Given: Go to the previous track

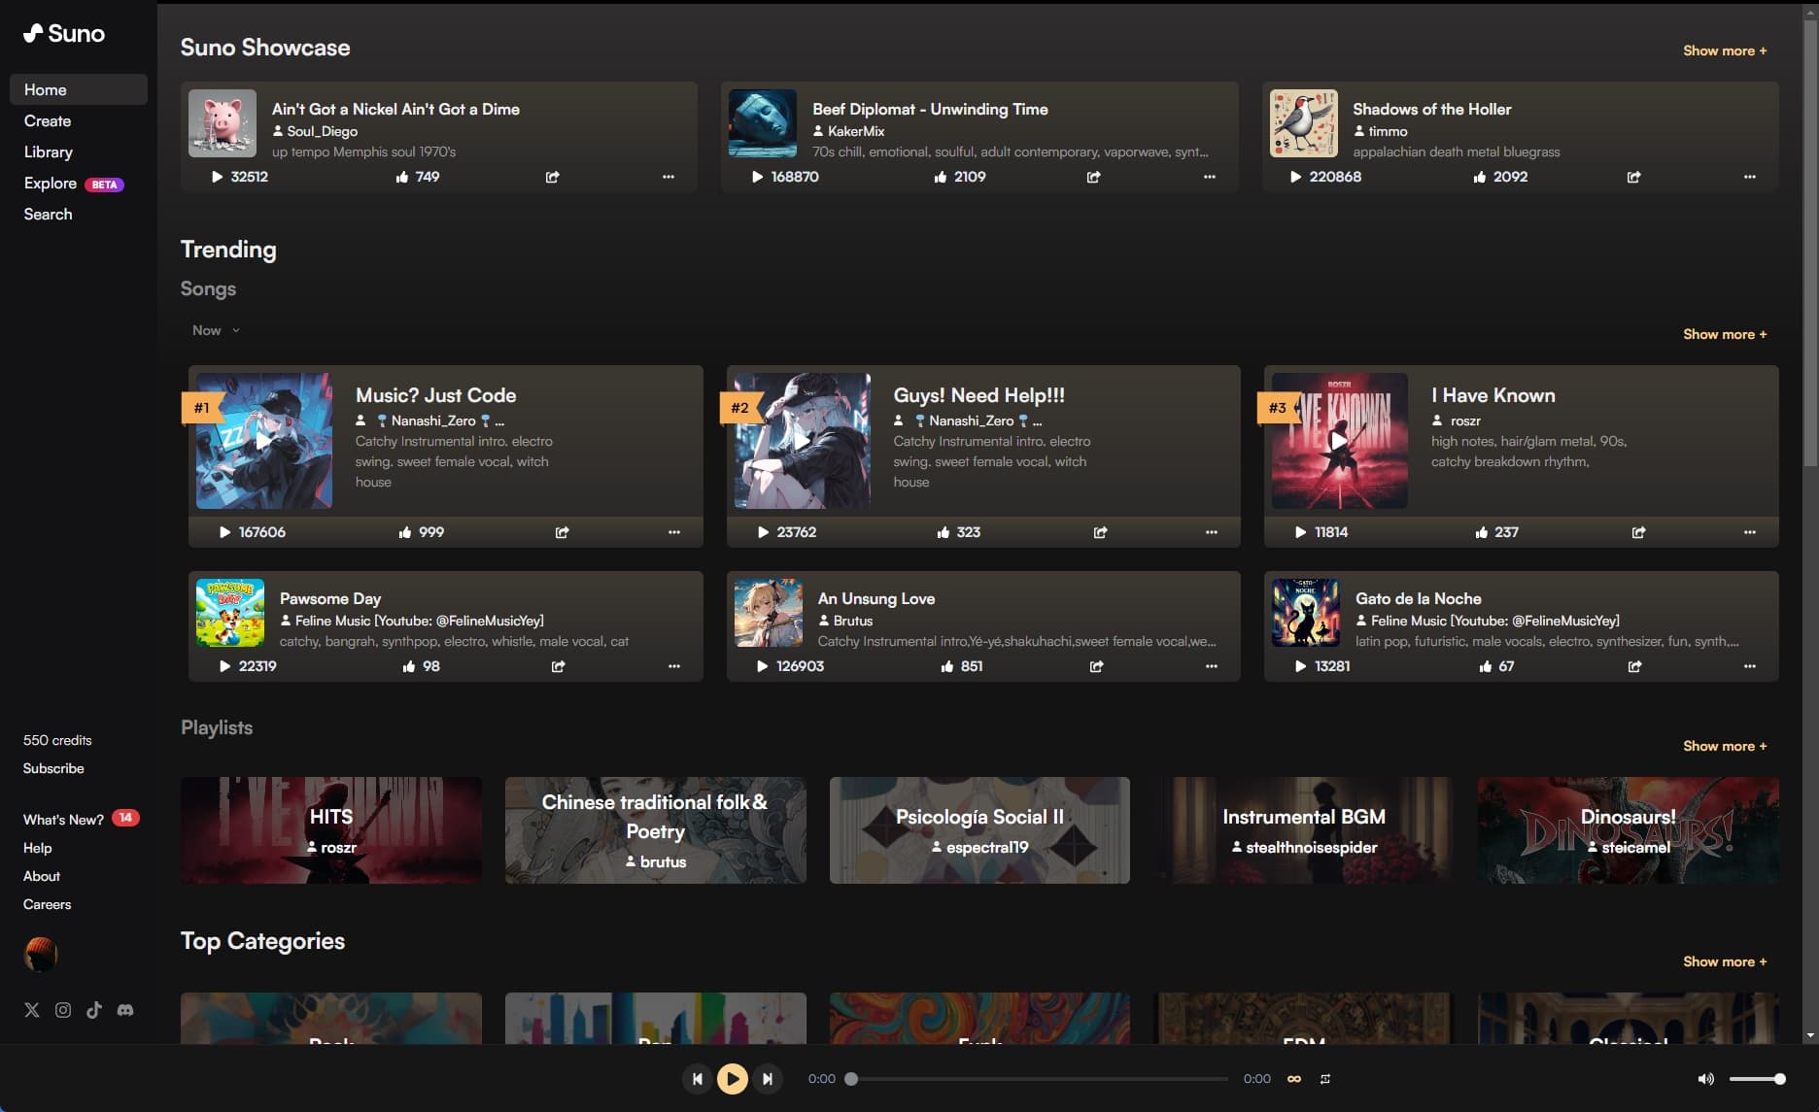Looking at the screenshot, I should [697, 1078].
